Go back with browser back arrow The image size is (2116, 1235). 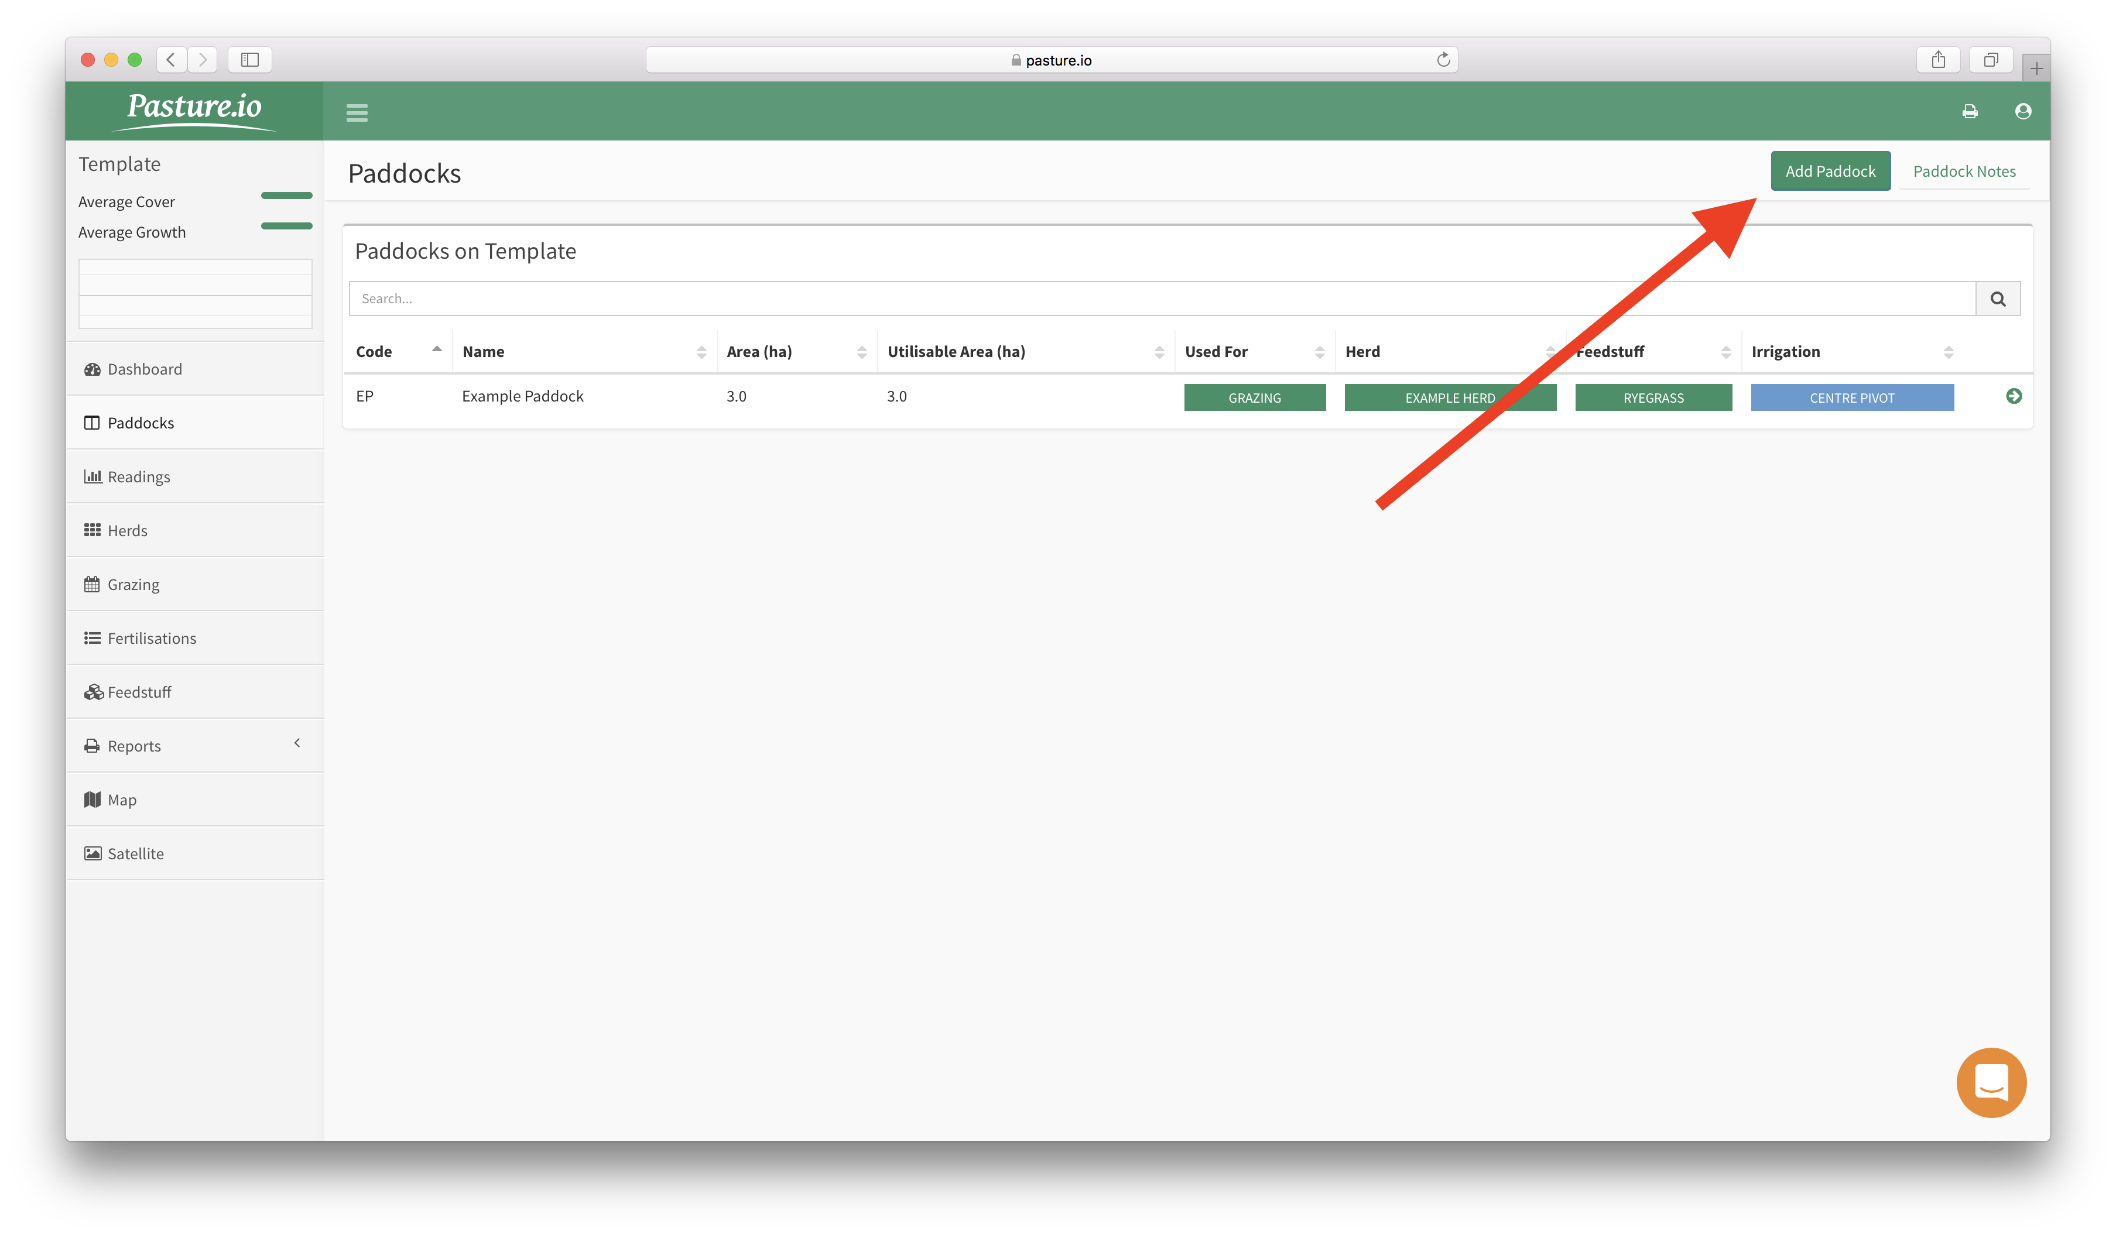[x=172, y=60]
